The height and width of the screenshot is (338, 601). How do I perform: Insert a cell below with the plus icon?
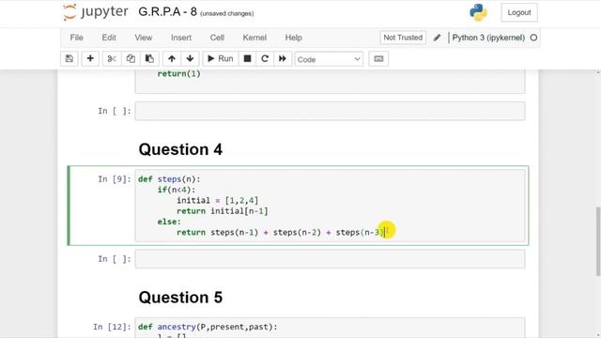[x=90, y=58]
